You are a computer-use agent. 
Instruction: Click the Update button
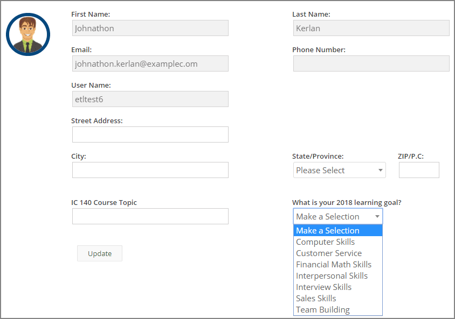click(x=100, y=253)
